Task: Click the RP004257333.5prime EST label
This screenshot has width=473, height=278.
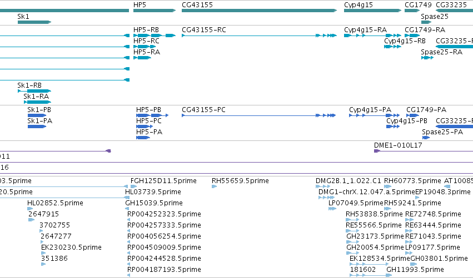Action: coord(164,225)
